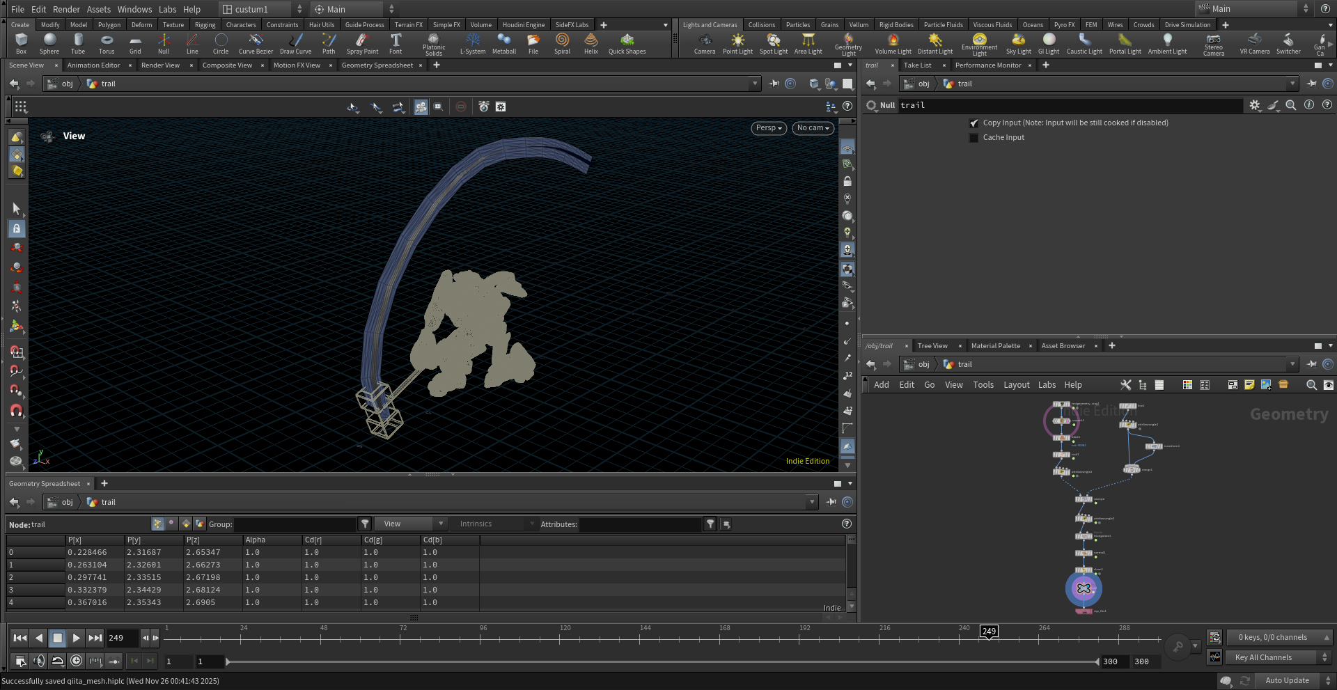
Task: Click the frame 249 timeline marker
Action: coord(989,632)
